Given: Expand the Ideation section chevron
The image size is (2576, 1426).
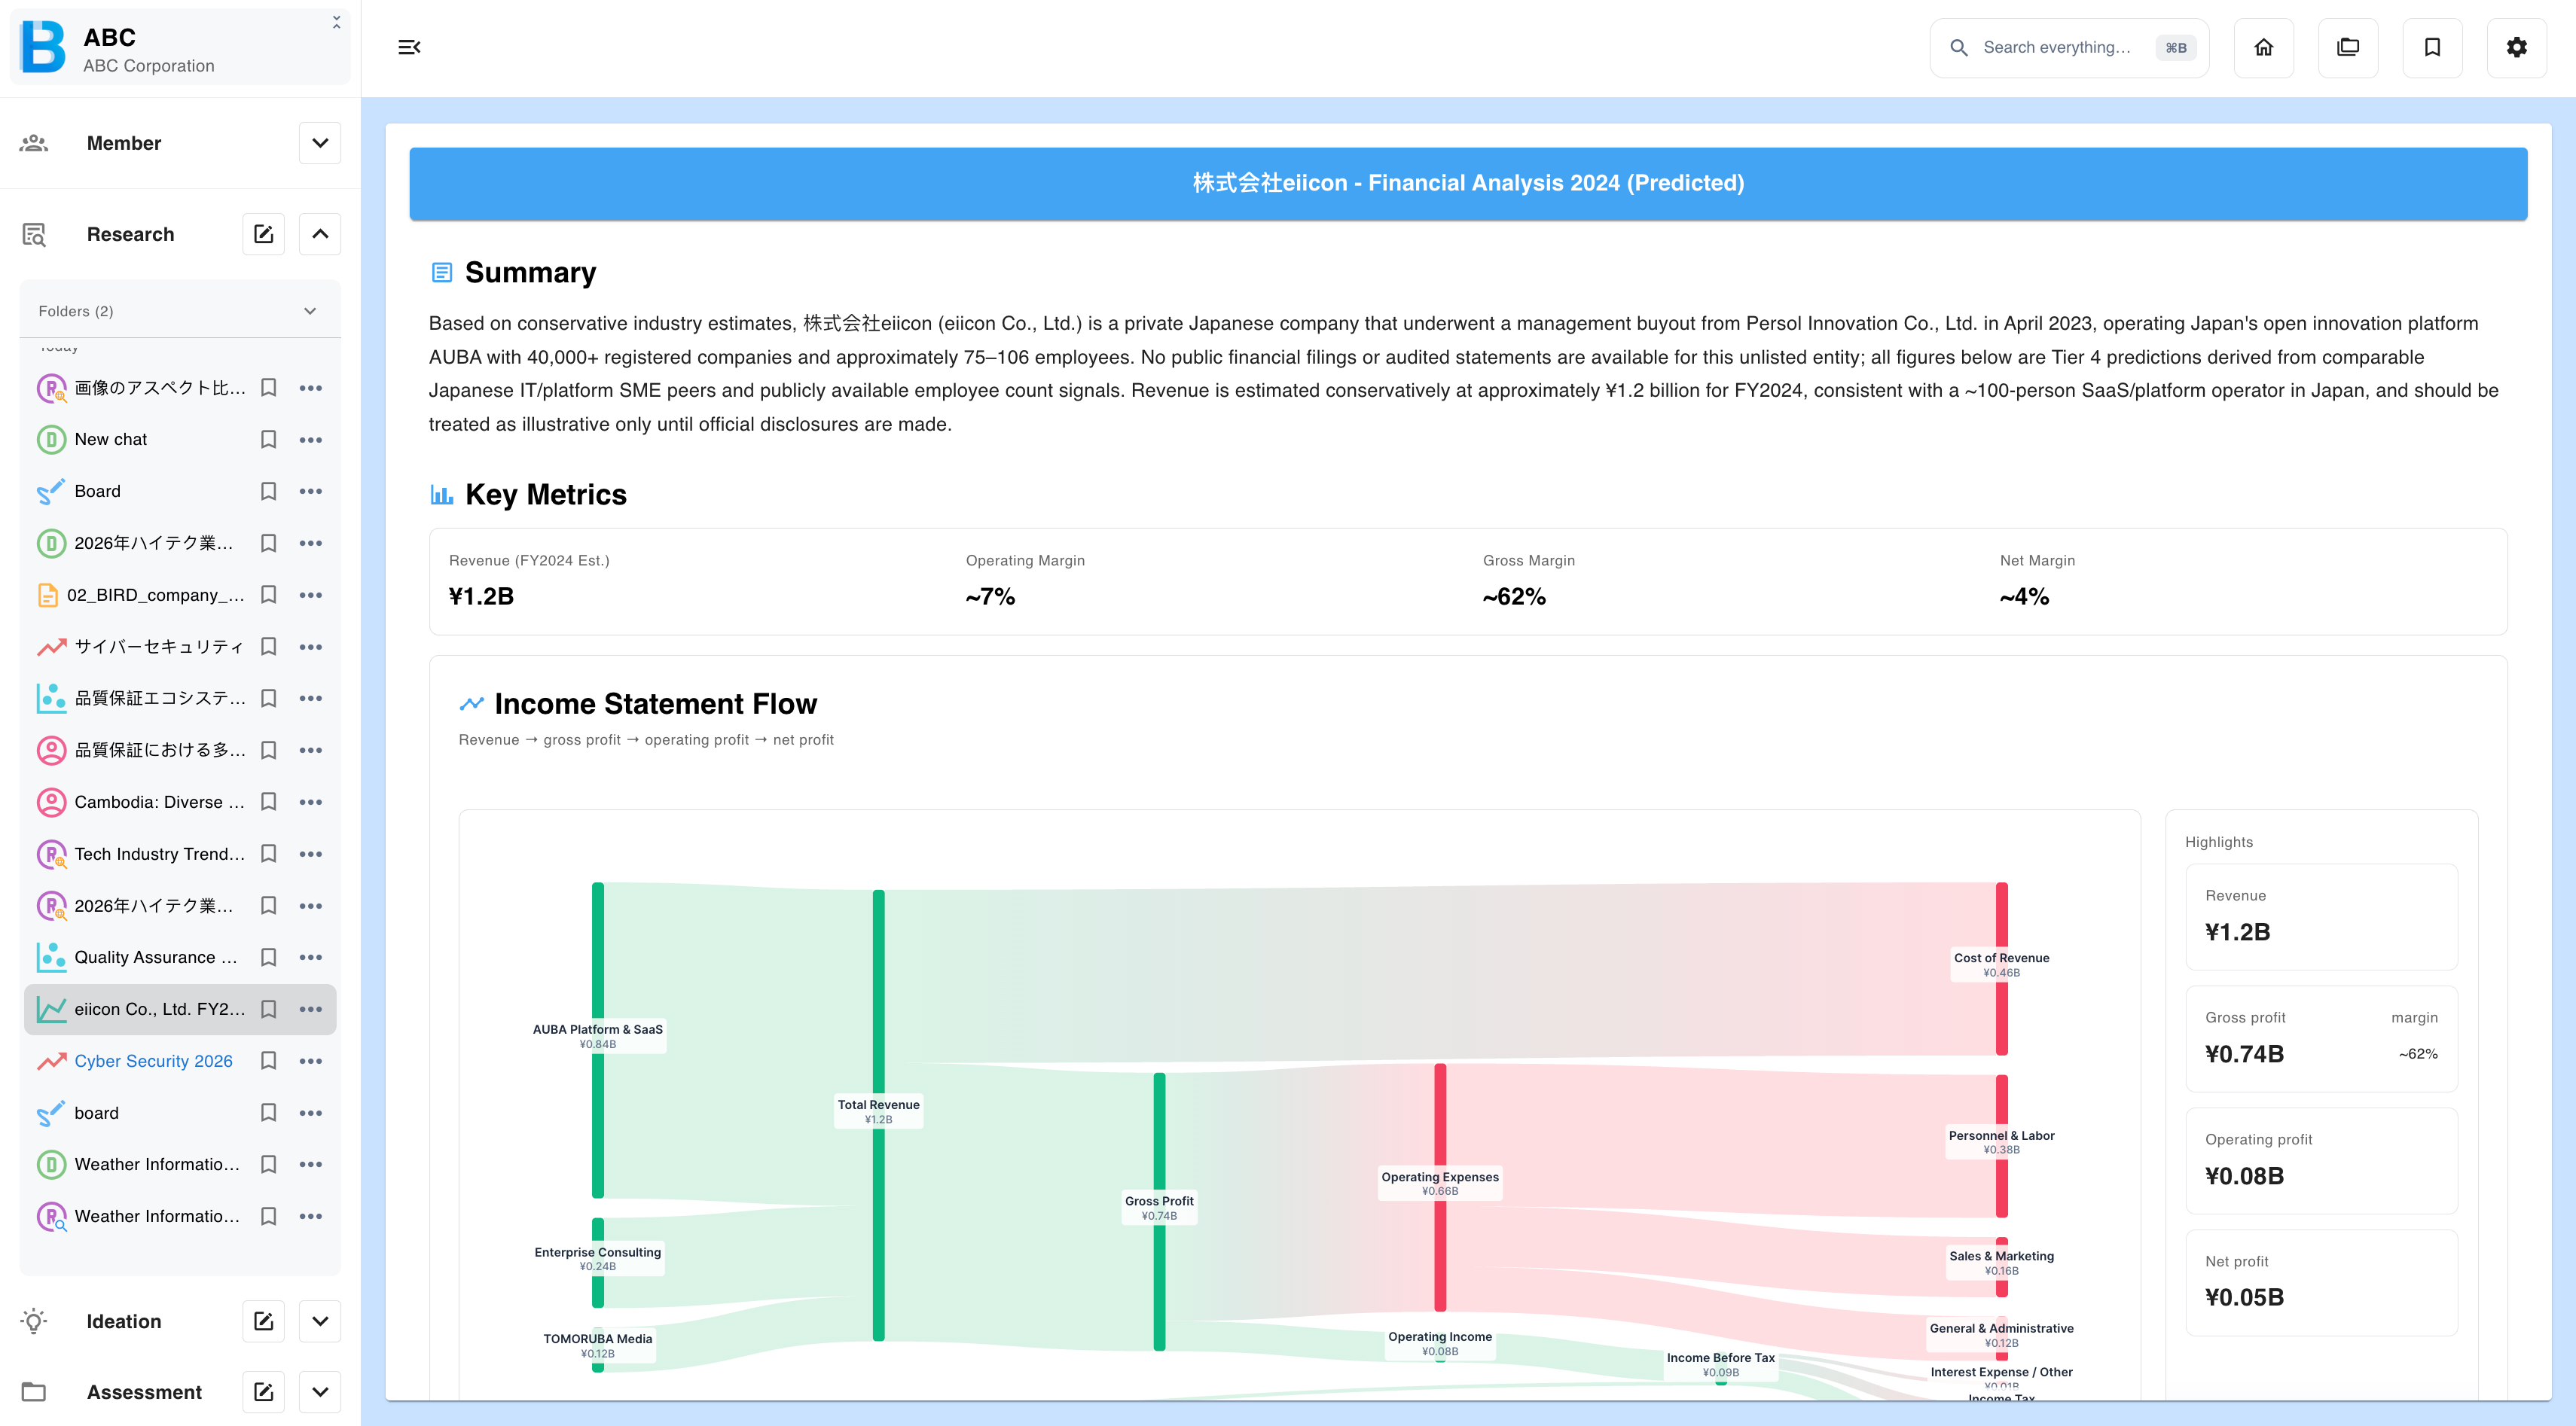Looking at the screenshot, I should point(320,1321).
